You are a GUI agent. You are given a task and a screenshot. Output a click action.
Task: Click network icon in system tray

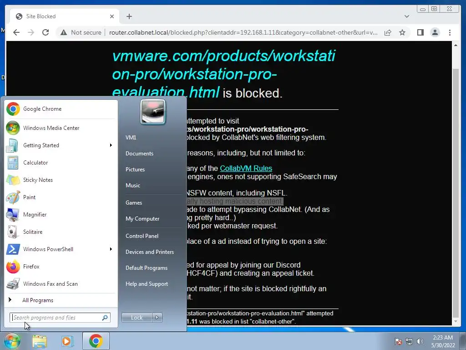[409, 341]
